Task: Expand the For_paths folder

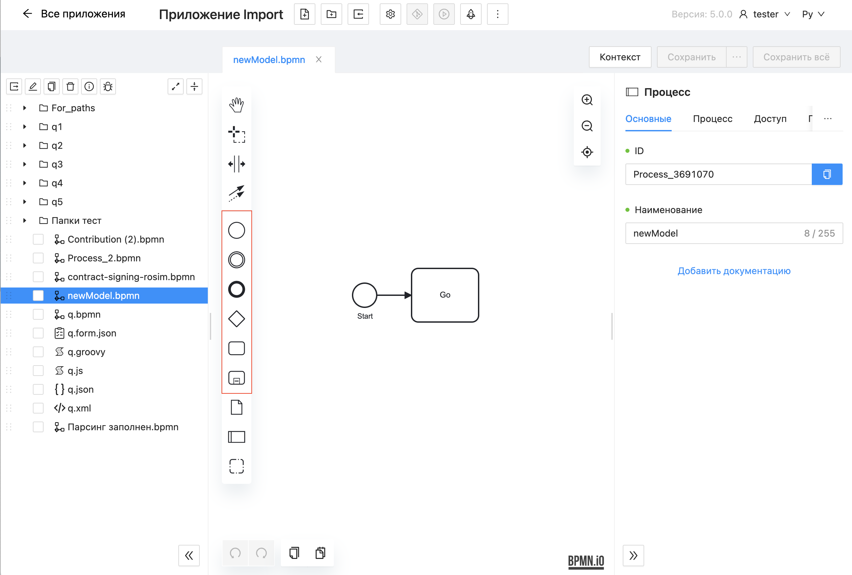Action: tap(24, 108)
